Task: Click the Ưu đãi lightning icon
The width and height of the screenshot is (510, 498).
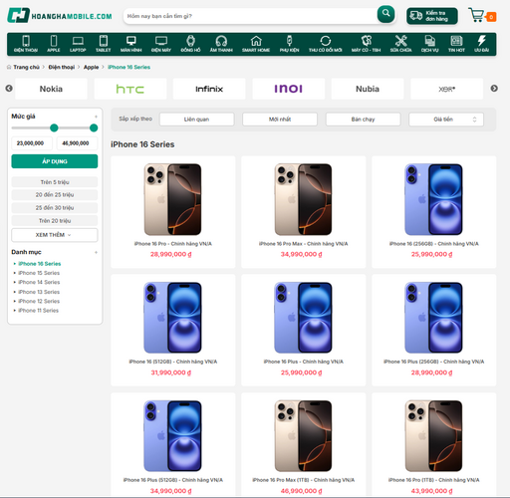Action: pos(481,44)
